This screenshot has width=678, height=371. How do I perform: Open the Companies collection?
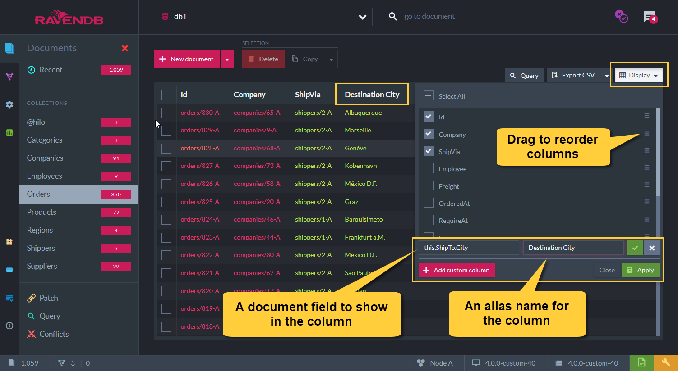78,158
